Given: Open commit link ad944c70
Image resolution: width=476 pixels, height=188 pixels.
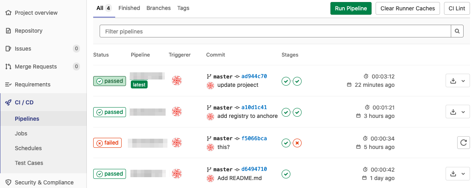Looking at the screenshot, I should (x=254, y=76).
